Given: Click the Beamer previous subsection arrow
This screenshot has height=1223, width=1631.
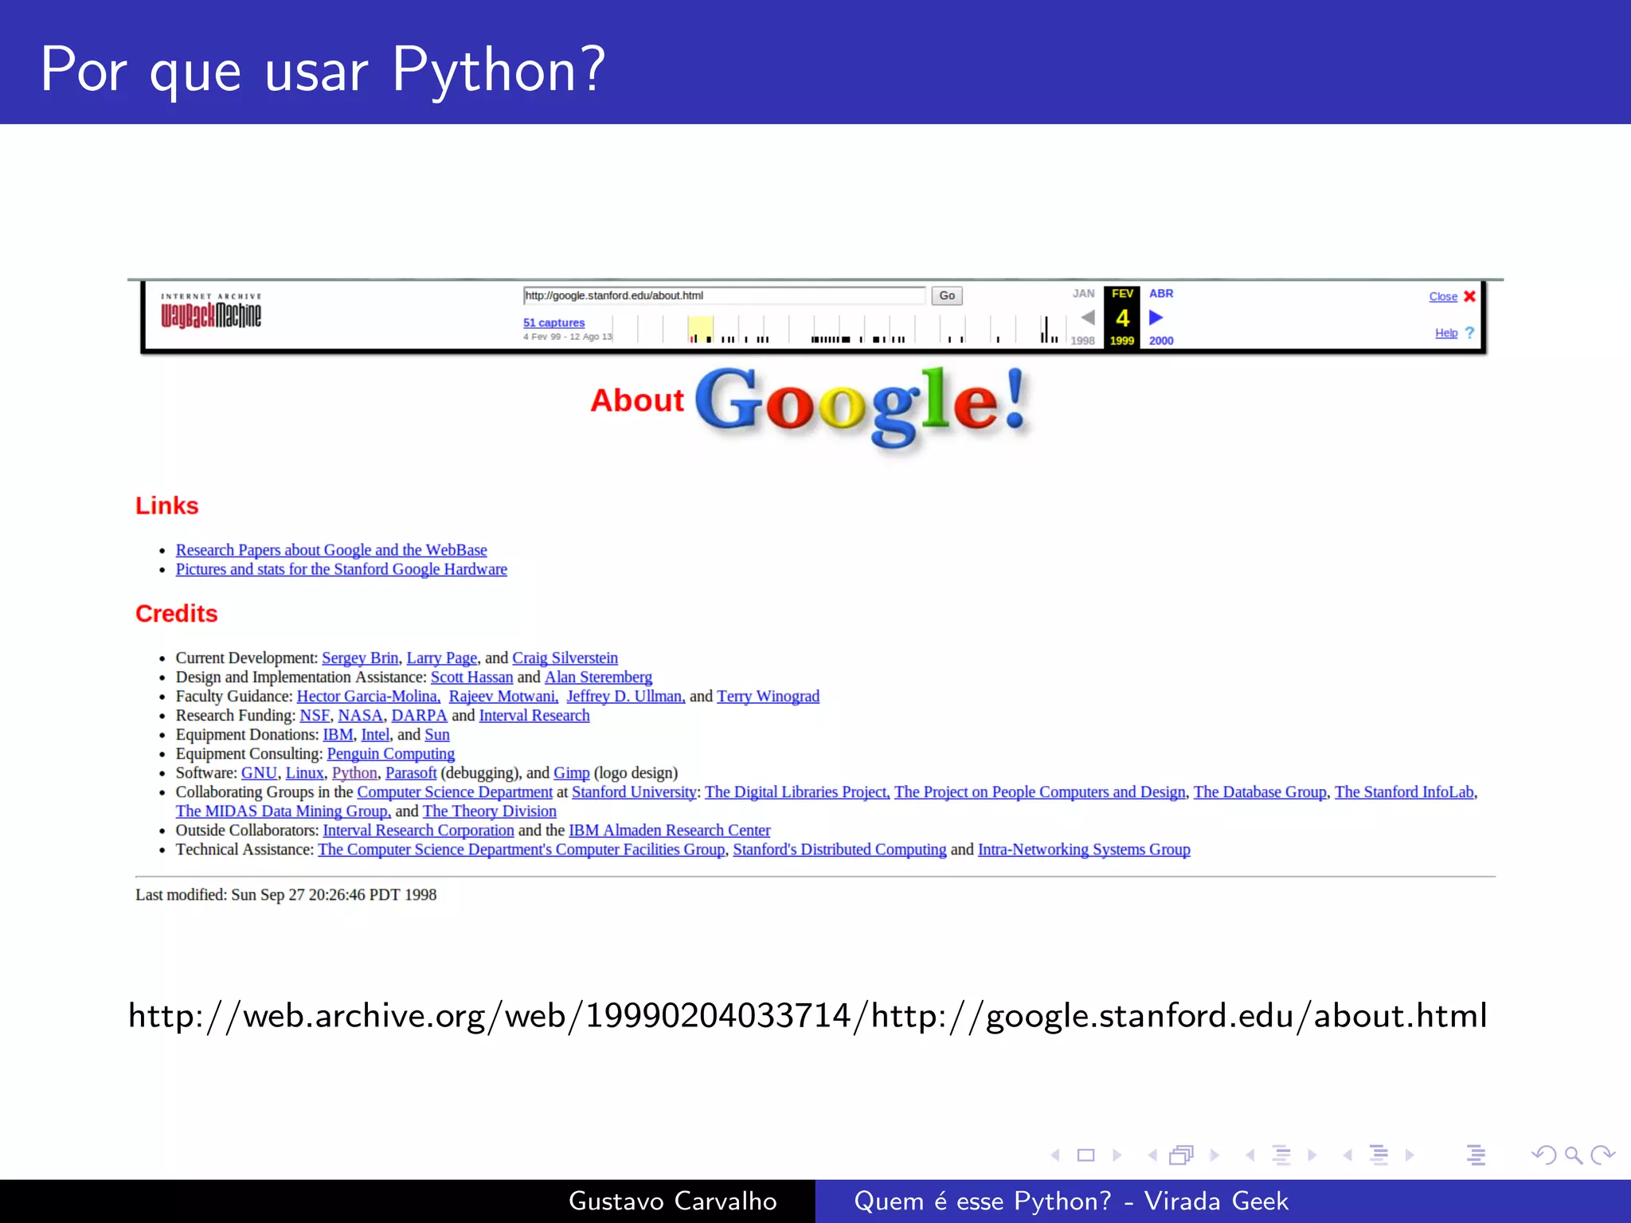Looking at the screenshot, I should coord(1250,1155).
